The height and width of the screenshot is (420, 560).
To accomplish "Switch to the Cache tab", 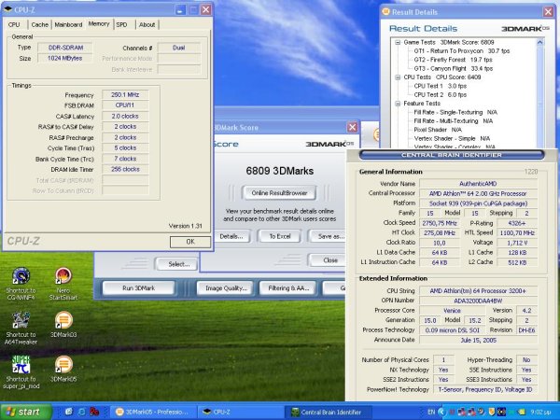I will (x=39, y=24).
